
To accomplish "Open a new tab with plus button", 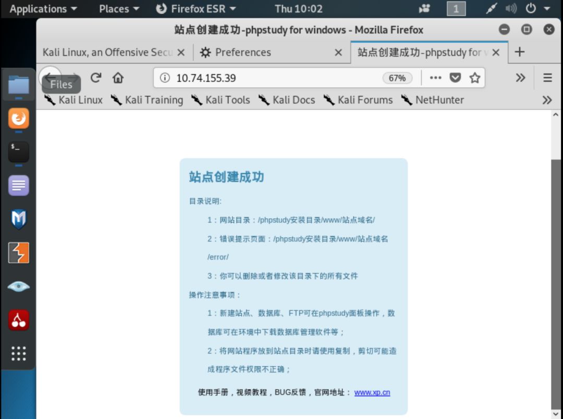I will point(519,52).
